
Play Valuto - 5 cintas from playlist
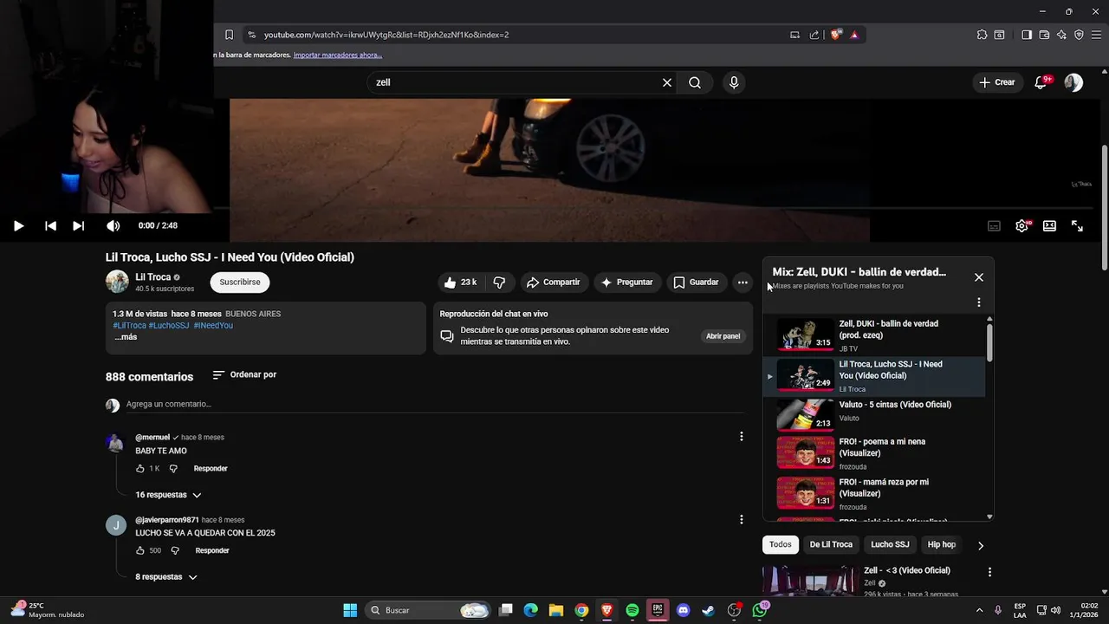(874, 414)
